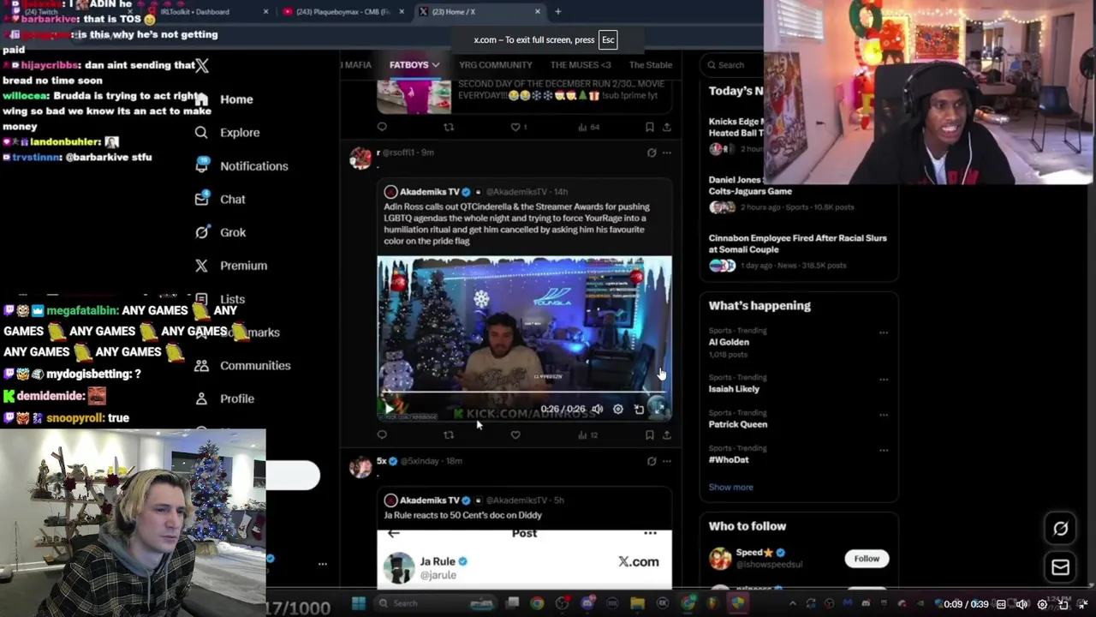
Task: Repost the top post with 64 views
Action: [x=449, y=127]
